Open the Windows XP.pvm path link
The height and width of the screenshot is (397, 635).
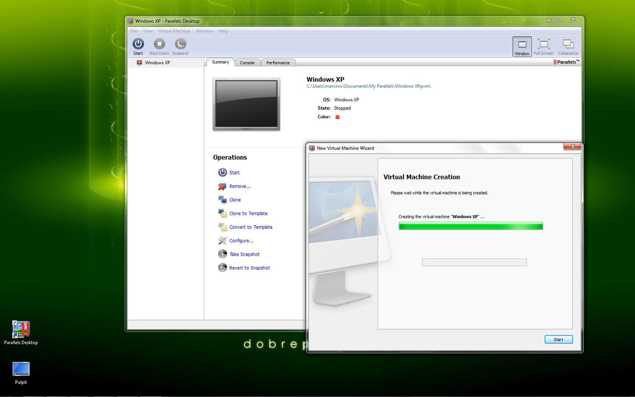click(x=369, y=86)
